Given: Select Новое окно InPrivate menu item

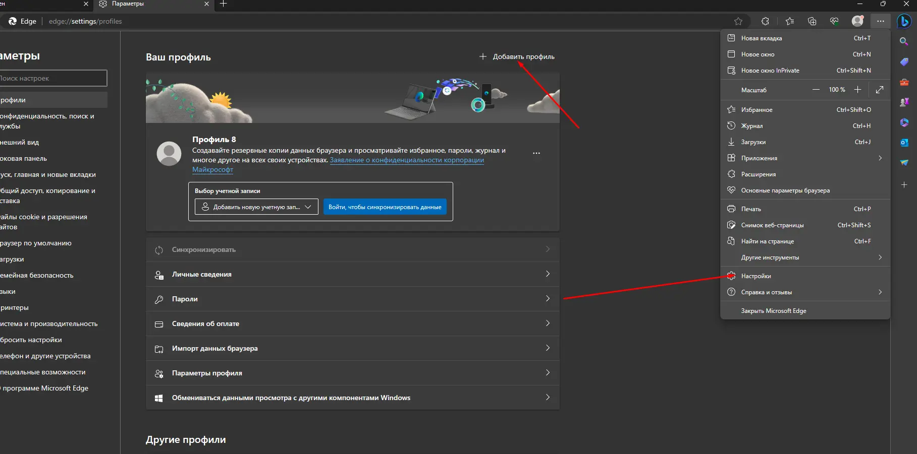Looking at the screenshot, I should 805,71.
